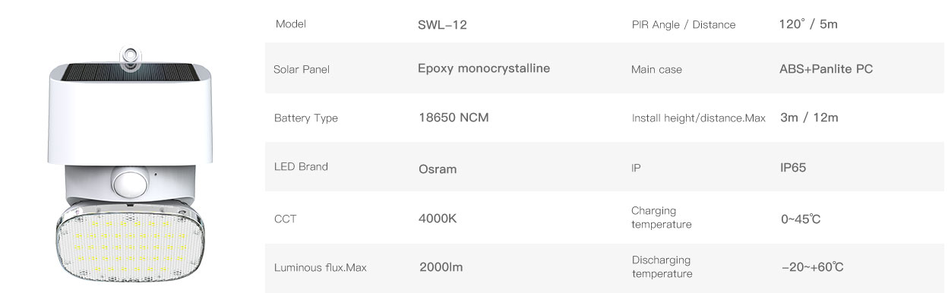
Task: Select the ABS+Panlite PC value
Action: pyautogui.click(x=826, y=68)
